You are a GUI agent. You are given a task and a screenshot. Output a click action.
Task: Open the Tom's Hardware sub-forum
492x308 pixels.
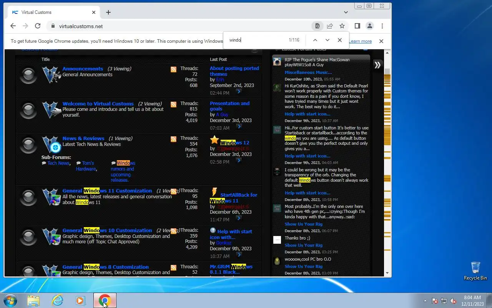point(86,166)
